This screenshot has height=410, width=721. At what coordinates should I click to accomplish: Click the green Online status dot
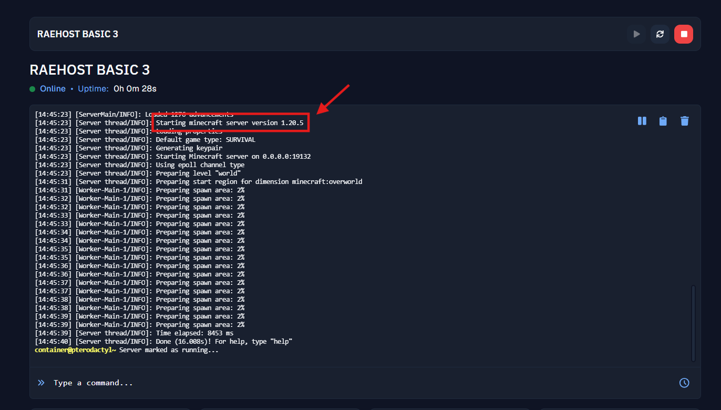coord(33,89)
